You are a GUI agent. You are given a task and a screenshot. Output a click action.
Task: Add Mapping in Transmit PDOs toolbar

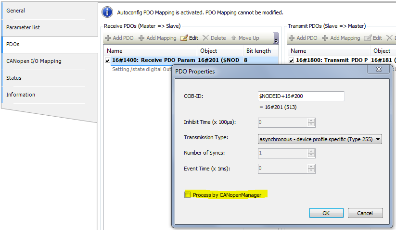341,38
